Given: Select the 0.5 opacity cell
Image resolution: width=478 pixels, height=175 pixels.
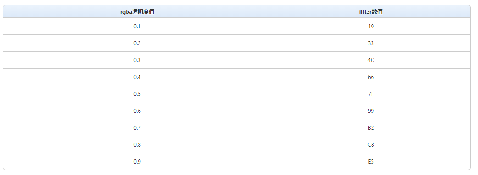Looking at the screenshot, I should click(x=137, y=94).
